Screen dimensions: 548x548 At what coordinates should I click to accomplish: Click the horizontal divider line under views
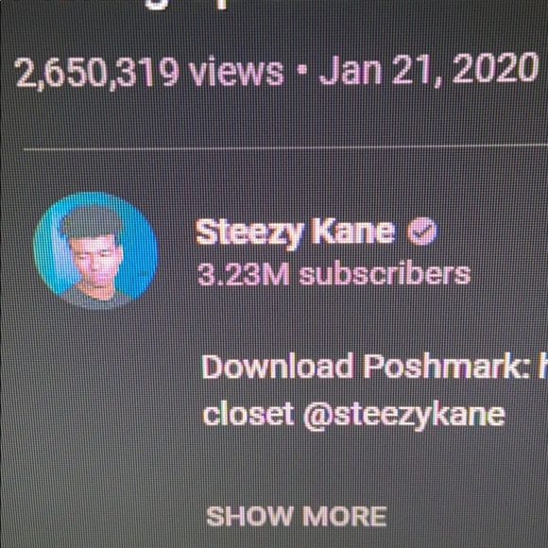[x=285, y=147]
